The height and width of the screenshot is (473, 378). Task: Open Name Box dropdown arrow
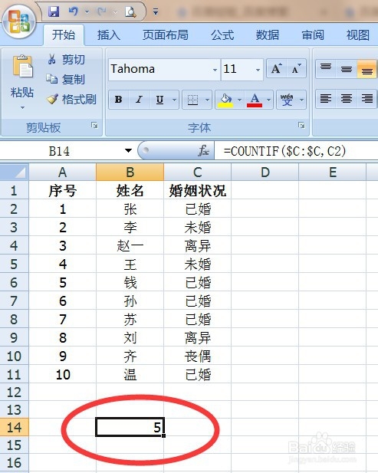(128, 150)
